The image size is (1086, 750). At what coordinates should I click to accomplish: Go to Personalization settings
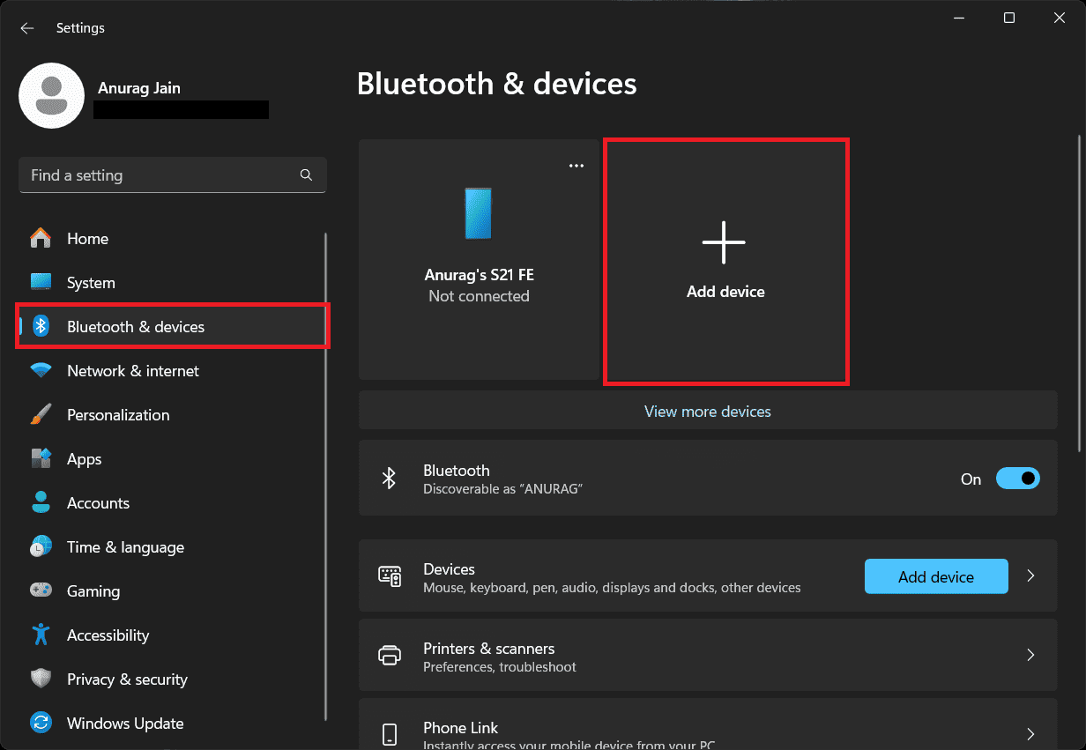pos(118,415)
